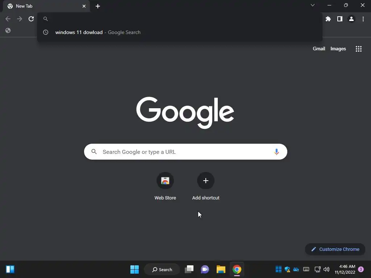Click the 'Search Google or type a URL' box
Screen dimensions: 371x278
click(x=185, y=152)
